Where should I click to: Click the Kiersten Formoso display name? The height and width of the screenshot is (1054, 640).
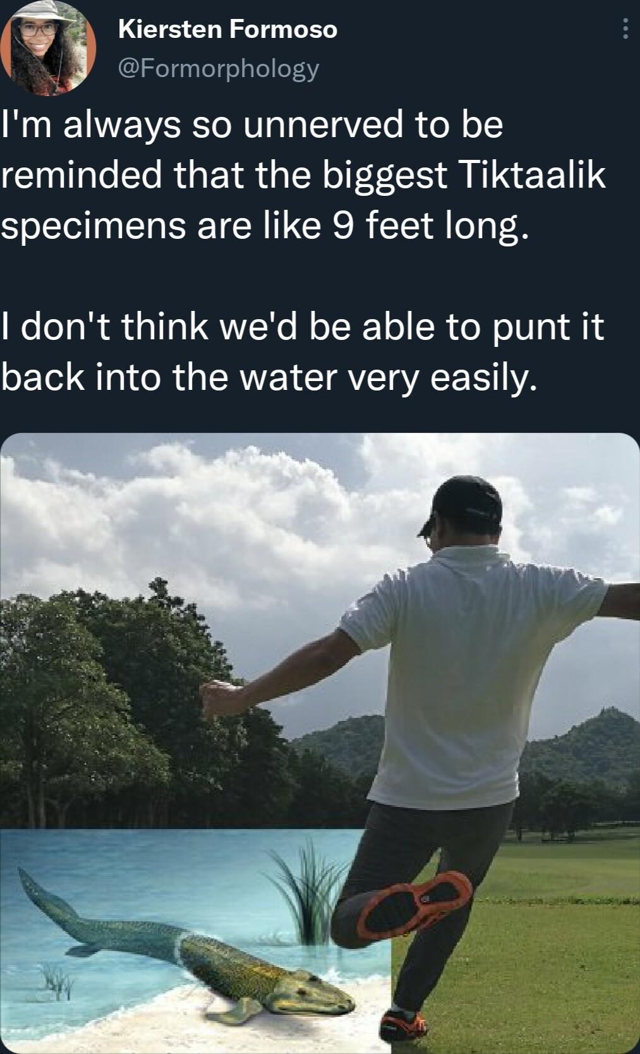[x=227, y=29]
